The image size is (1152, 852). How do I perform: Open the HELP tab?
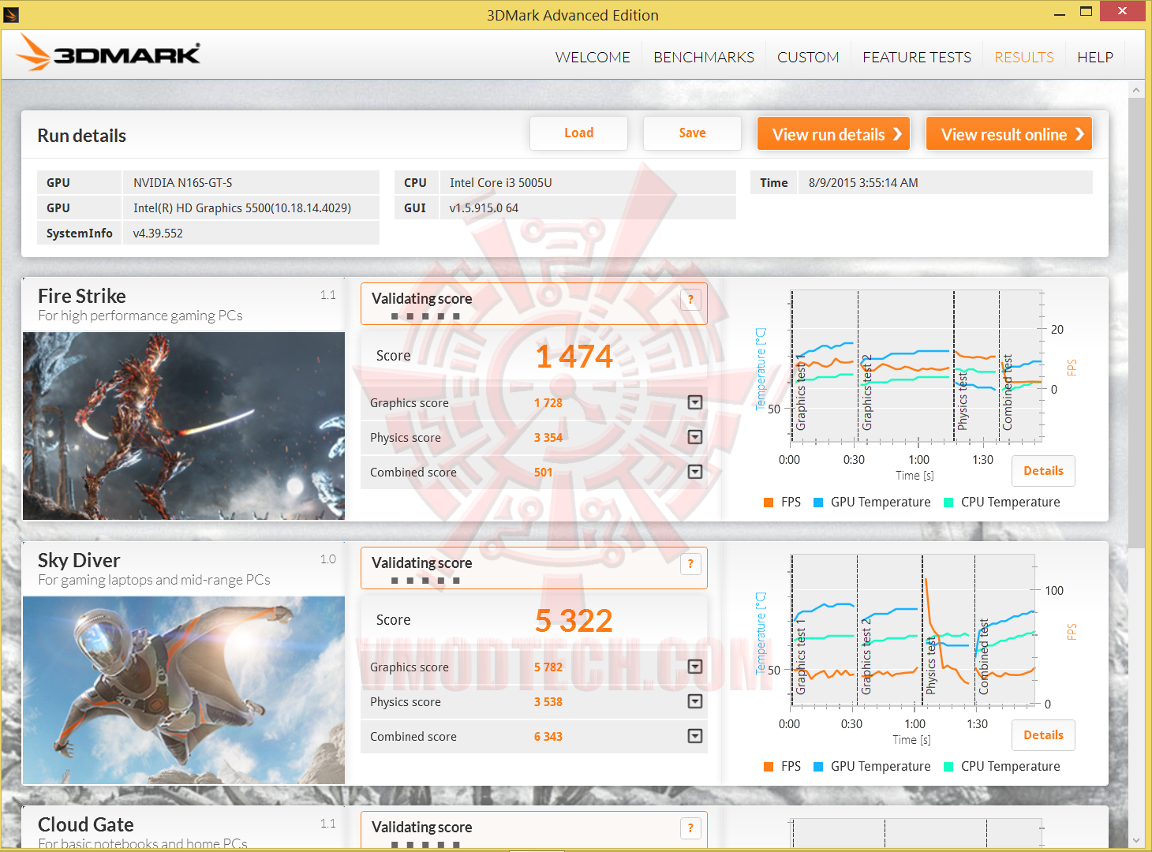click(x=1095, y=58)
